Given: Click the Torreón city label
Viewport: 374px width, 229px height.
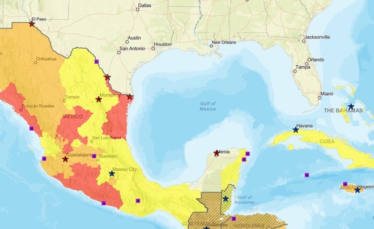Looking at the screenshot, I should click(x=73, y=97).
